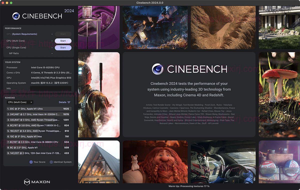
Task: Select the Apple M1 Ultra ranking entry
Action: 37,109
